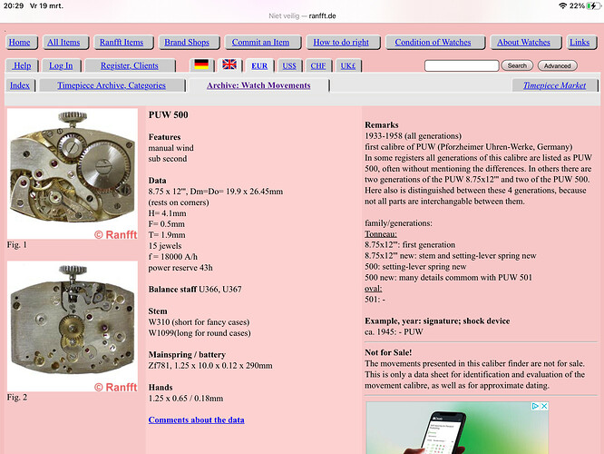604x454 pixels.
Task: Open All Items menu link
Action: click(63, 43)
